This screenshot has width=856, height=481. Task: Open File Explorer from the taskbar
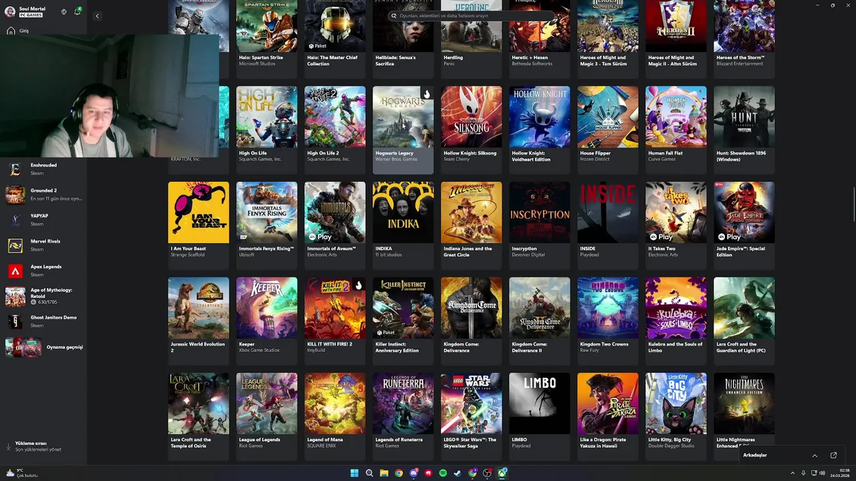click(x=384, y=473)
